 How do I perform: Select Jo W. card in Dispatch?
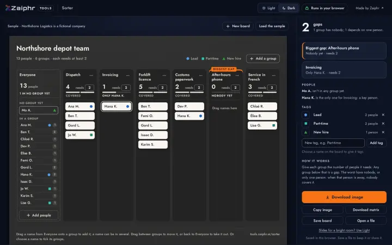pyautogui.click(x=80, y=135)
